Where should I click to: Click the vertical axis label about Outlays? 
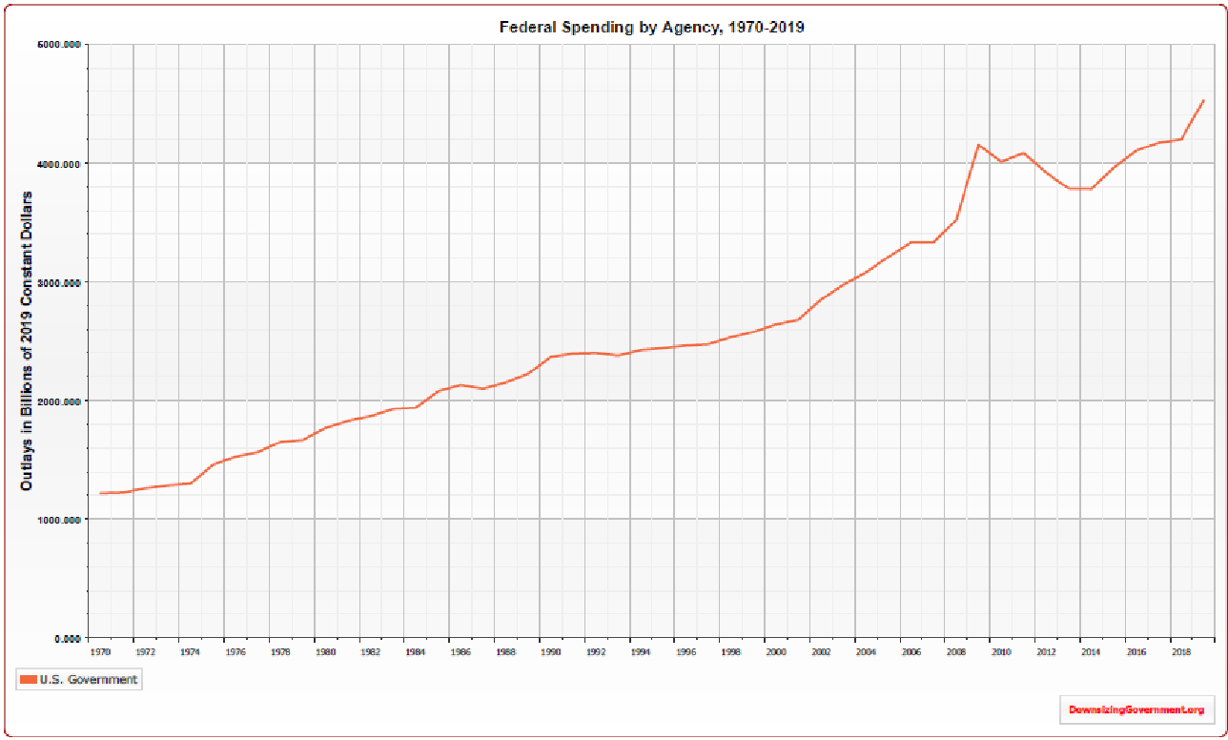coord(27,340)
